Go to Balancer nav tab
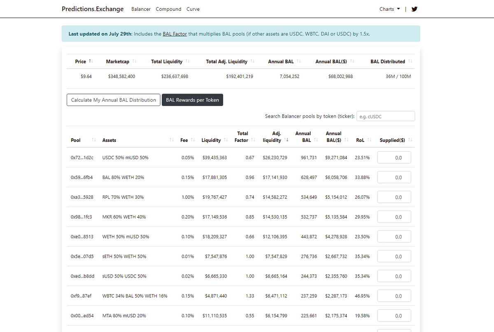Screen dimensions: 494x332 pyautogui.click(x=141, y=9)
